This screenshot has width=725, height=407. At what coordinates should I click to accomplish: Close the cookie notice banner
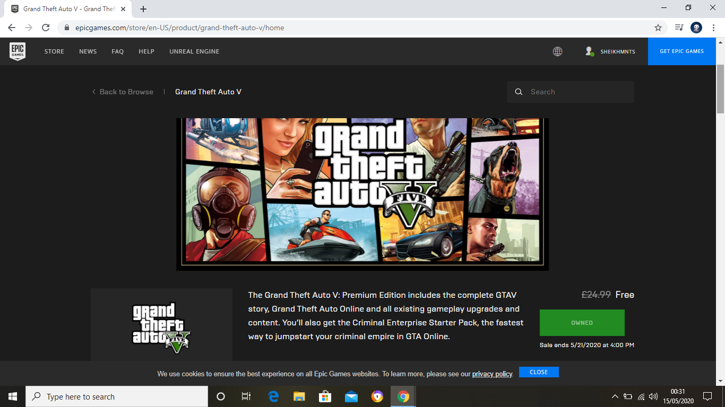point(539,372)
